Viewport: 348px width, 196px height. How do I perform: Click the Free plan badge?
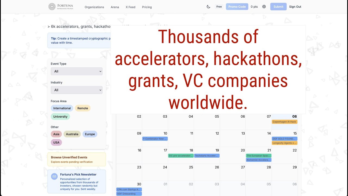click(219, 7)
